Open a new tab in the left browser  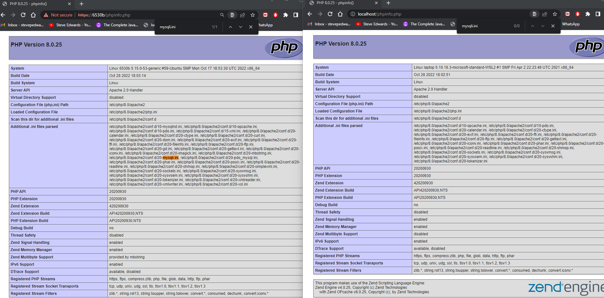81,4
